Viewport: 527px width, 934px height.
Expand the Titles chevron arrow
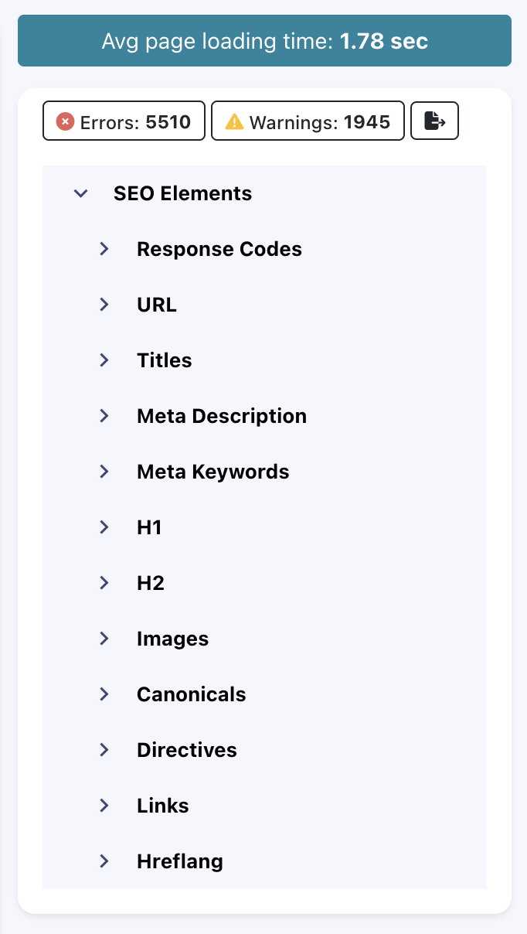coord(104,360)
